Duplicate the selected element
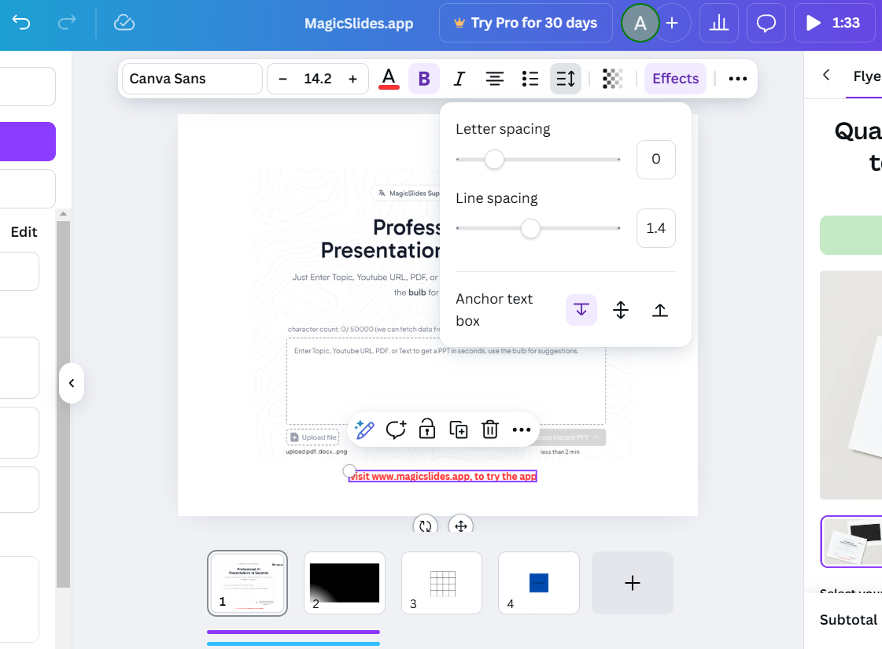Image resolution: width=882 pixels, height=649 pixels. point(459,430)
